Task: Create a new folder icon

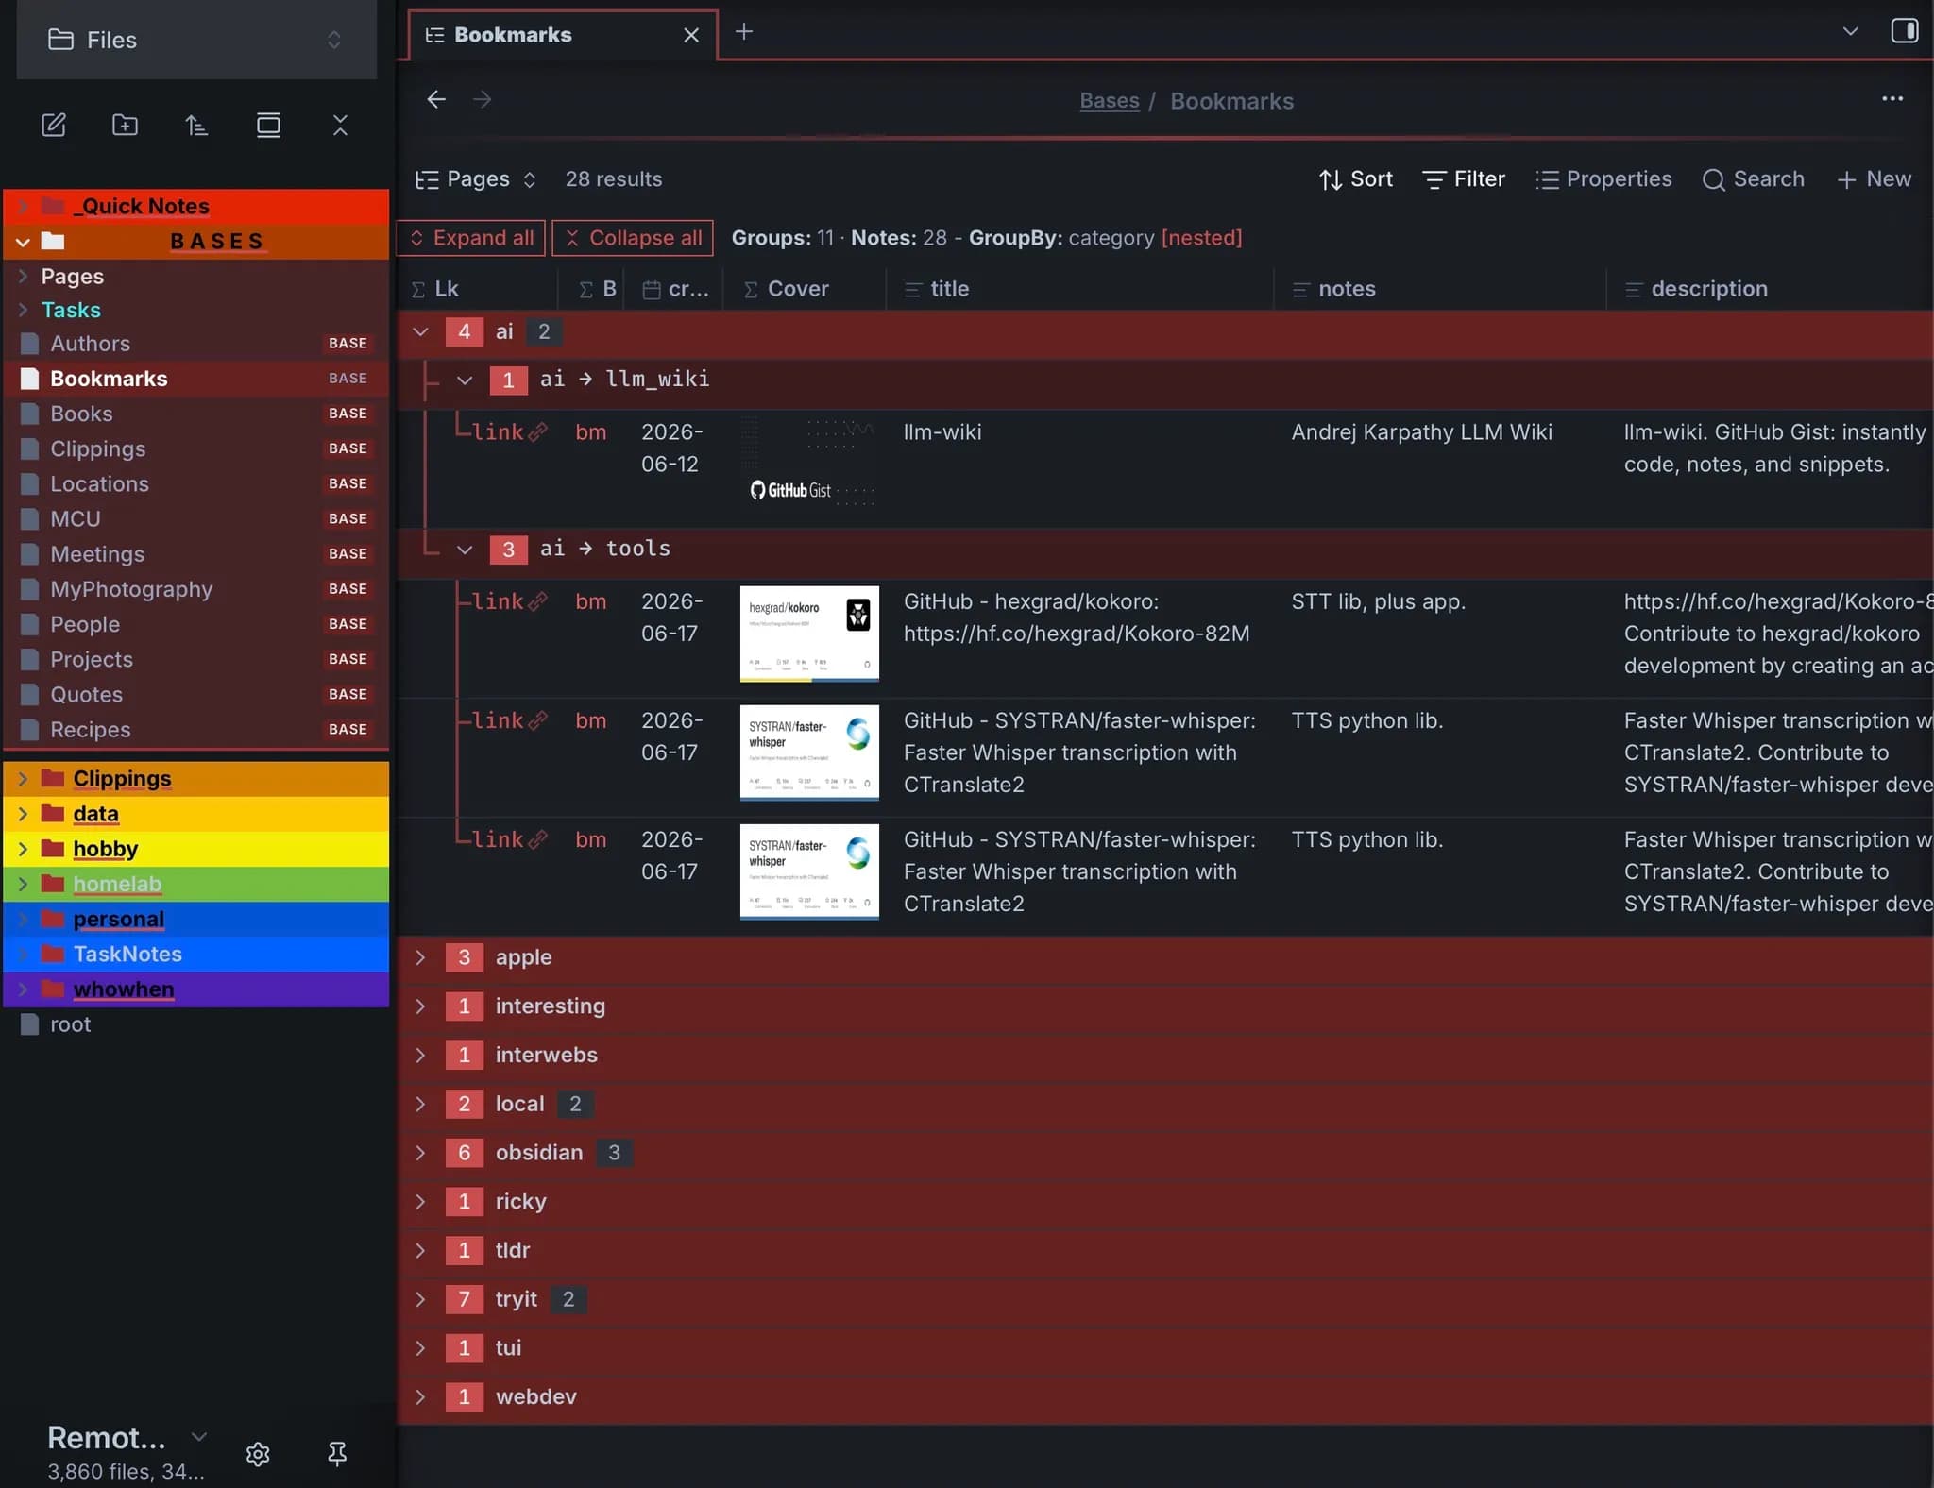Action: pyautogui.click(x=125, y=125)
